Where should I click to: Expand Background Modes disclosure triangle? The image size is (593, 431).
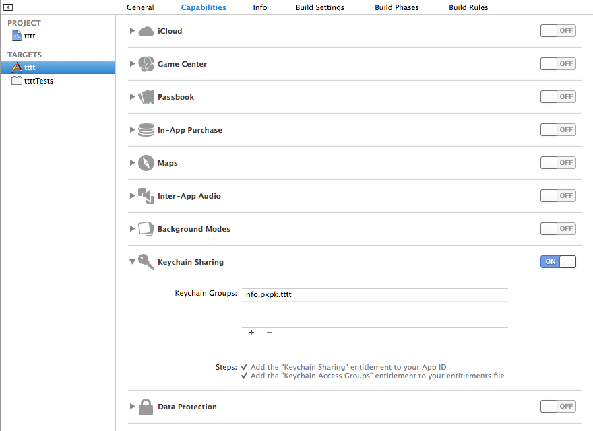pos(132,228)
